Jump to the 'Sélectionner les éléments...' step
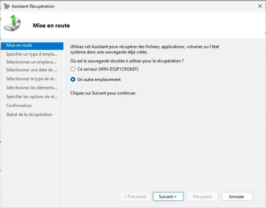Viewport: 266px width, 208px height. pos(32,87)
